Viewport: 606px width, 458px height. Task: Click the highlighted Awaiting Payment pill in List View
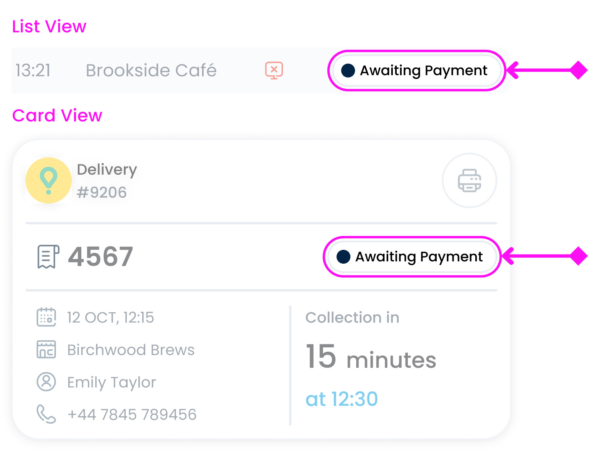417,71
